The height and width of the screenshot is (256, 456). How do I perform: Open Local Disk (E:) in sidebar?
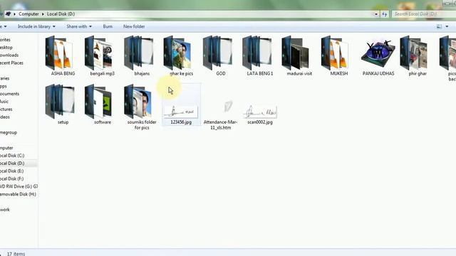[11, 171]
